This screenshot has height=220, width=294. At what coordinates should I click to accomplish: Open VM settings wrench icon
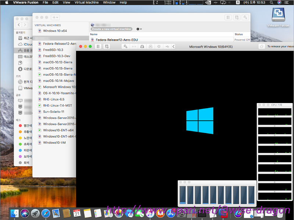pyautogui.click(x=125, y=47)
